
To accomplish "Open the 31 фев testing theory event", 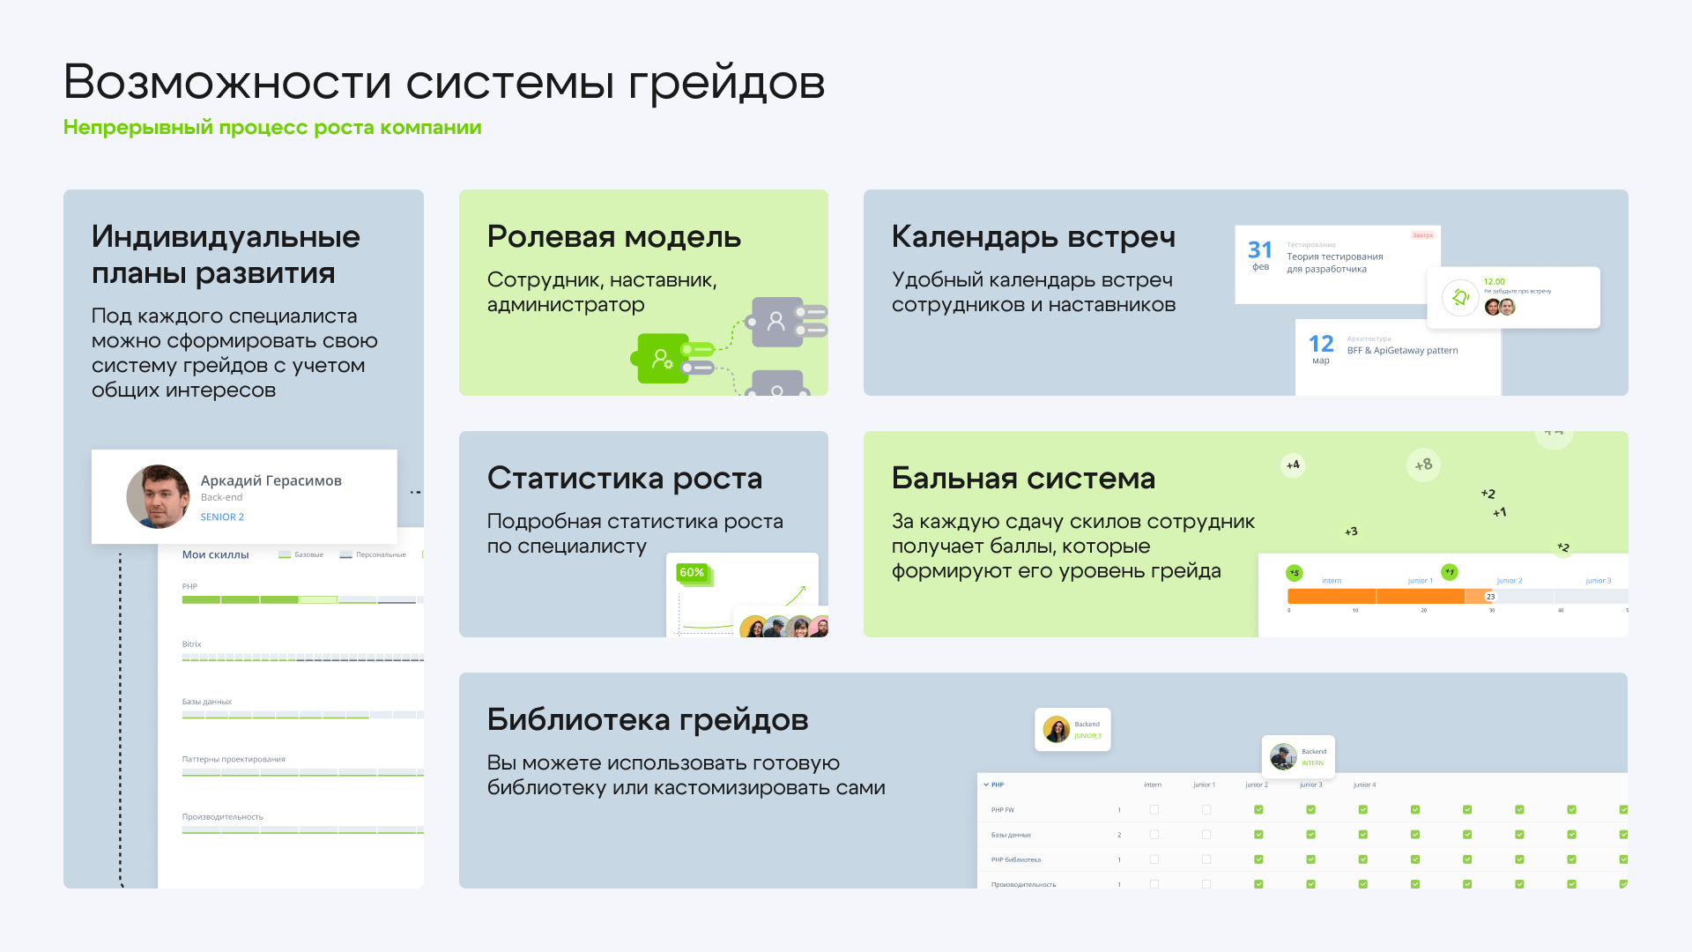I will click(1335, 263).
